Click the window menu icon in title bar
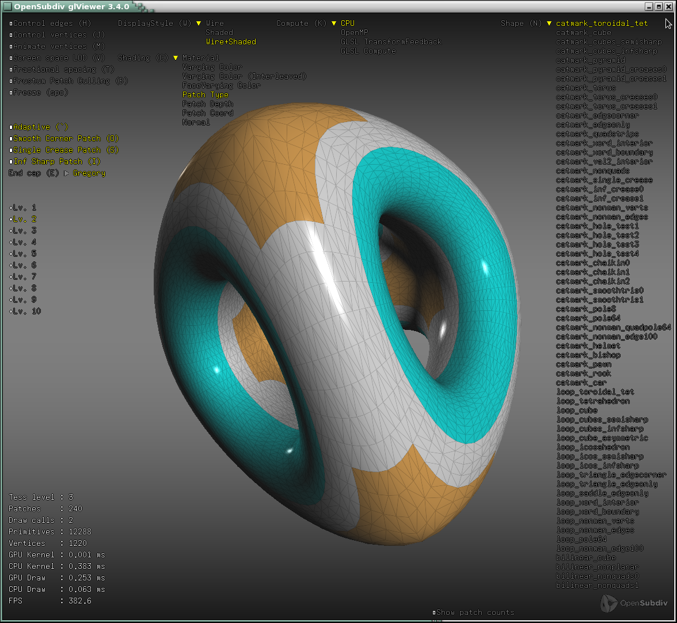The height and width of the screenshot is (623, 677). pyautogui.click(x=7, y=6)
